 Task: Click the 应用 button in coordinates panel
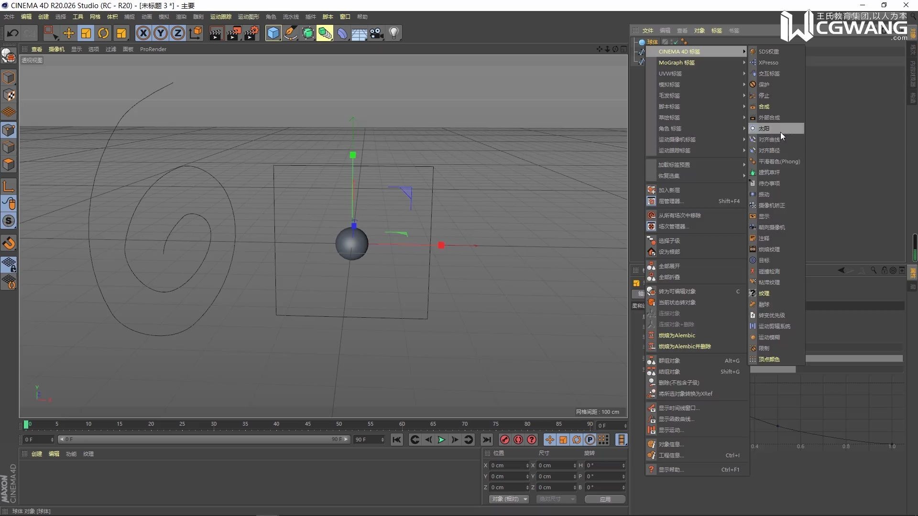pyautogui.click(x=605, y=499)
